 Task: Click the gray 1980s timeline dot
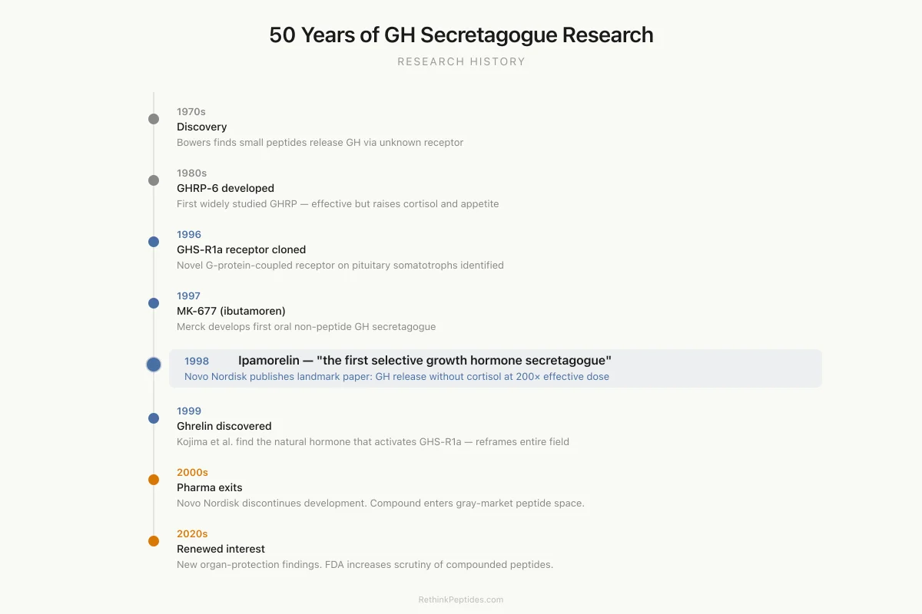[x=154, y=180]
